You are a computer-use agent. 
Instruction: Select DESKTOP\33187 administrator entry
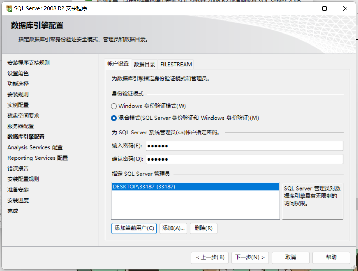(196, 187)
